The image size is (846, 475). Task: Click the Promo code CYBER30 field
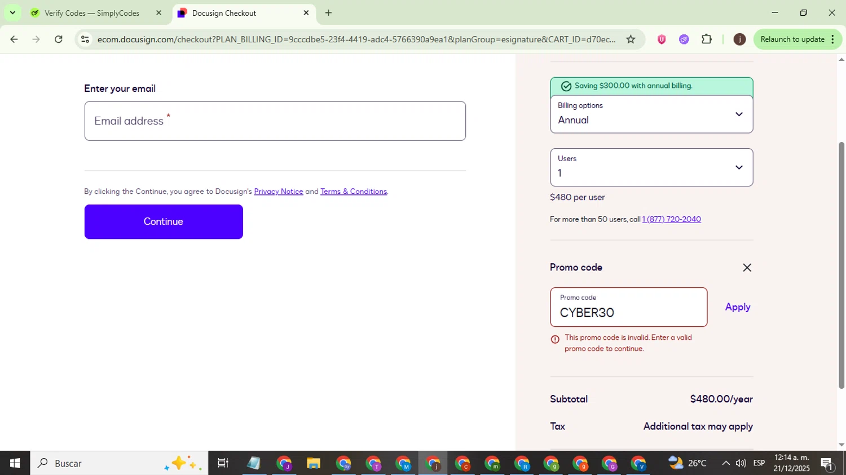point(629,307)
